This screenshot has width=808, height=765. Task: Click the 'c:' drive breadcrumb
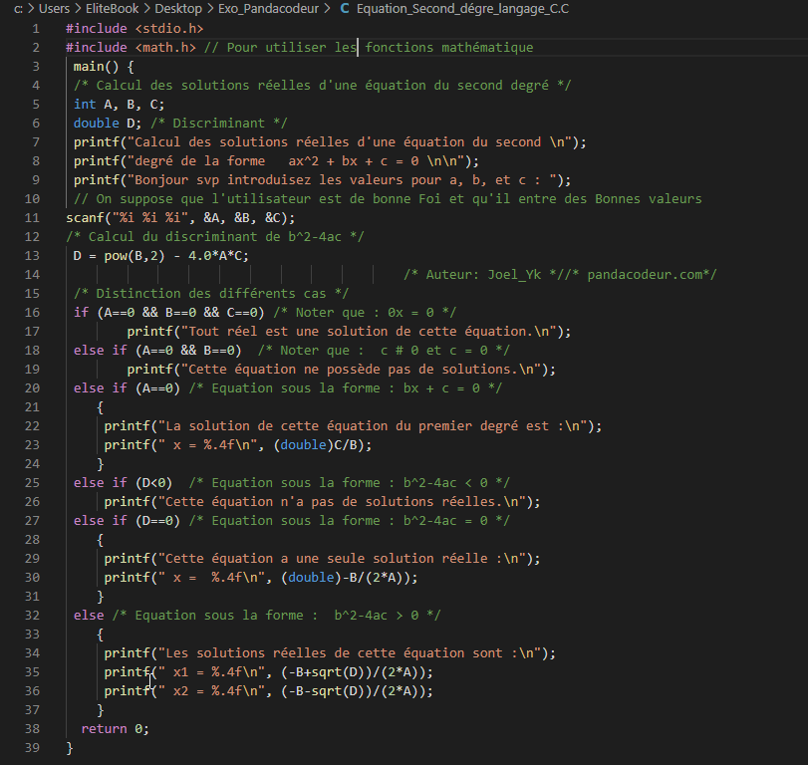click(18, 9)
